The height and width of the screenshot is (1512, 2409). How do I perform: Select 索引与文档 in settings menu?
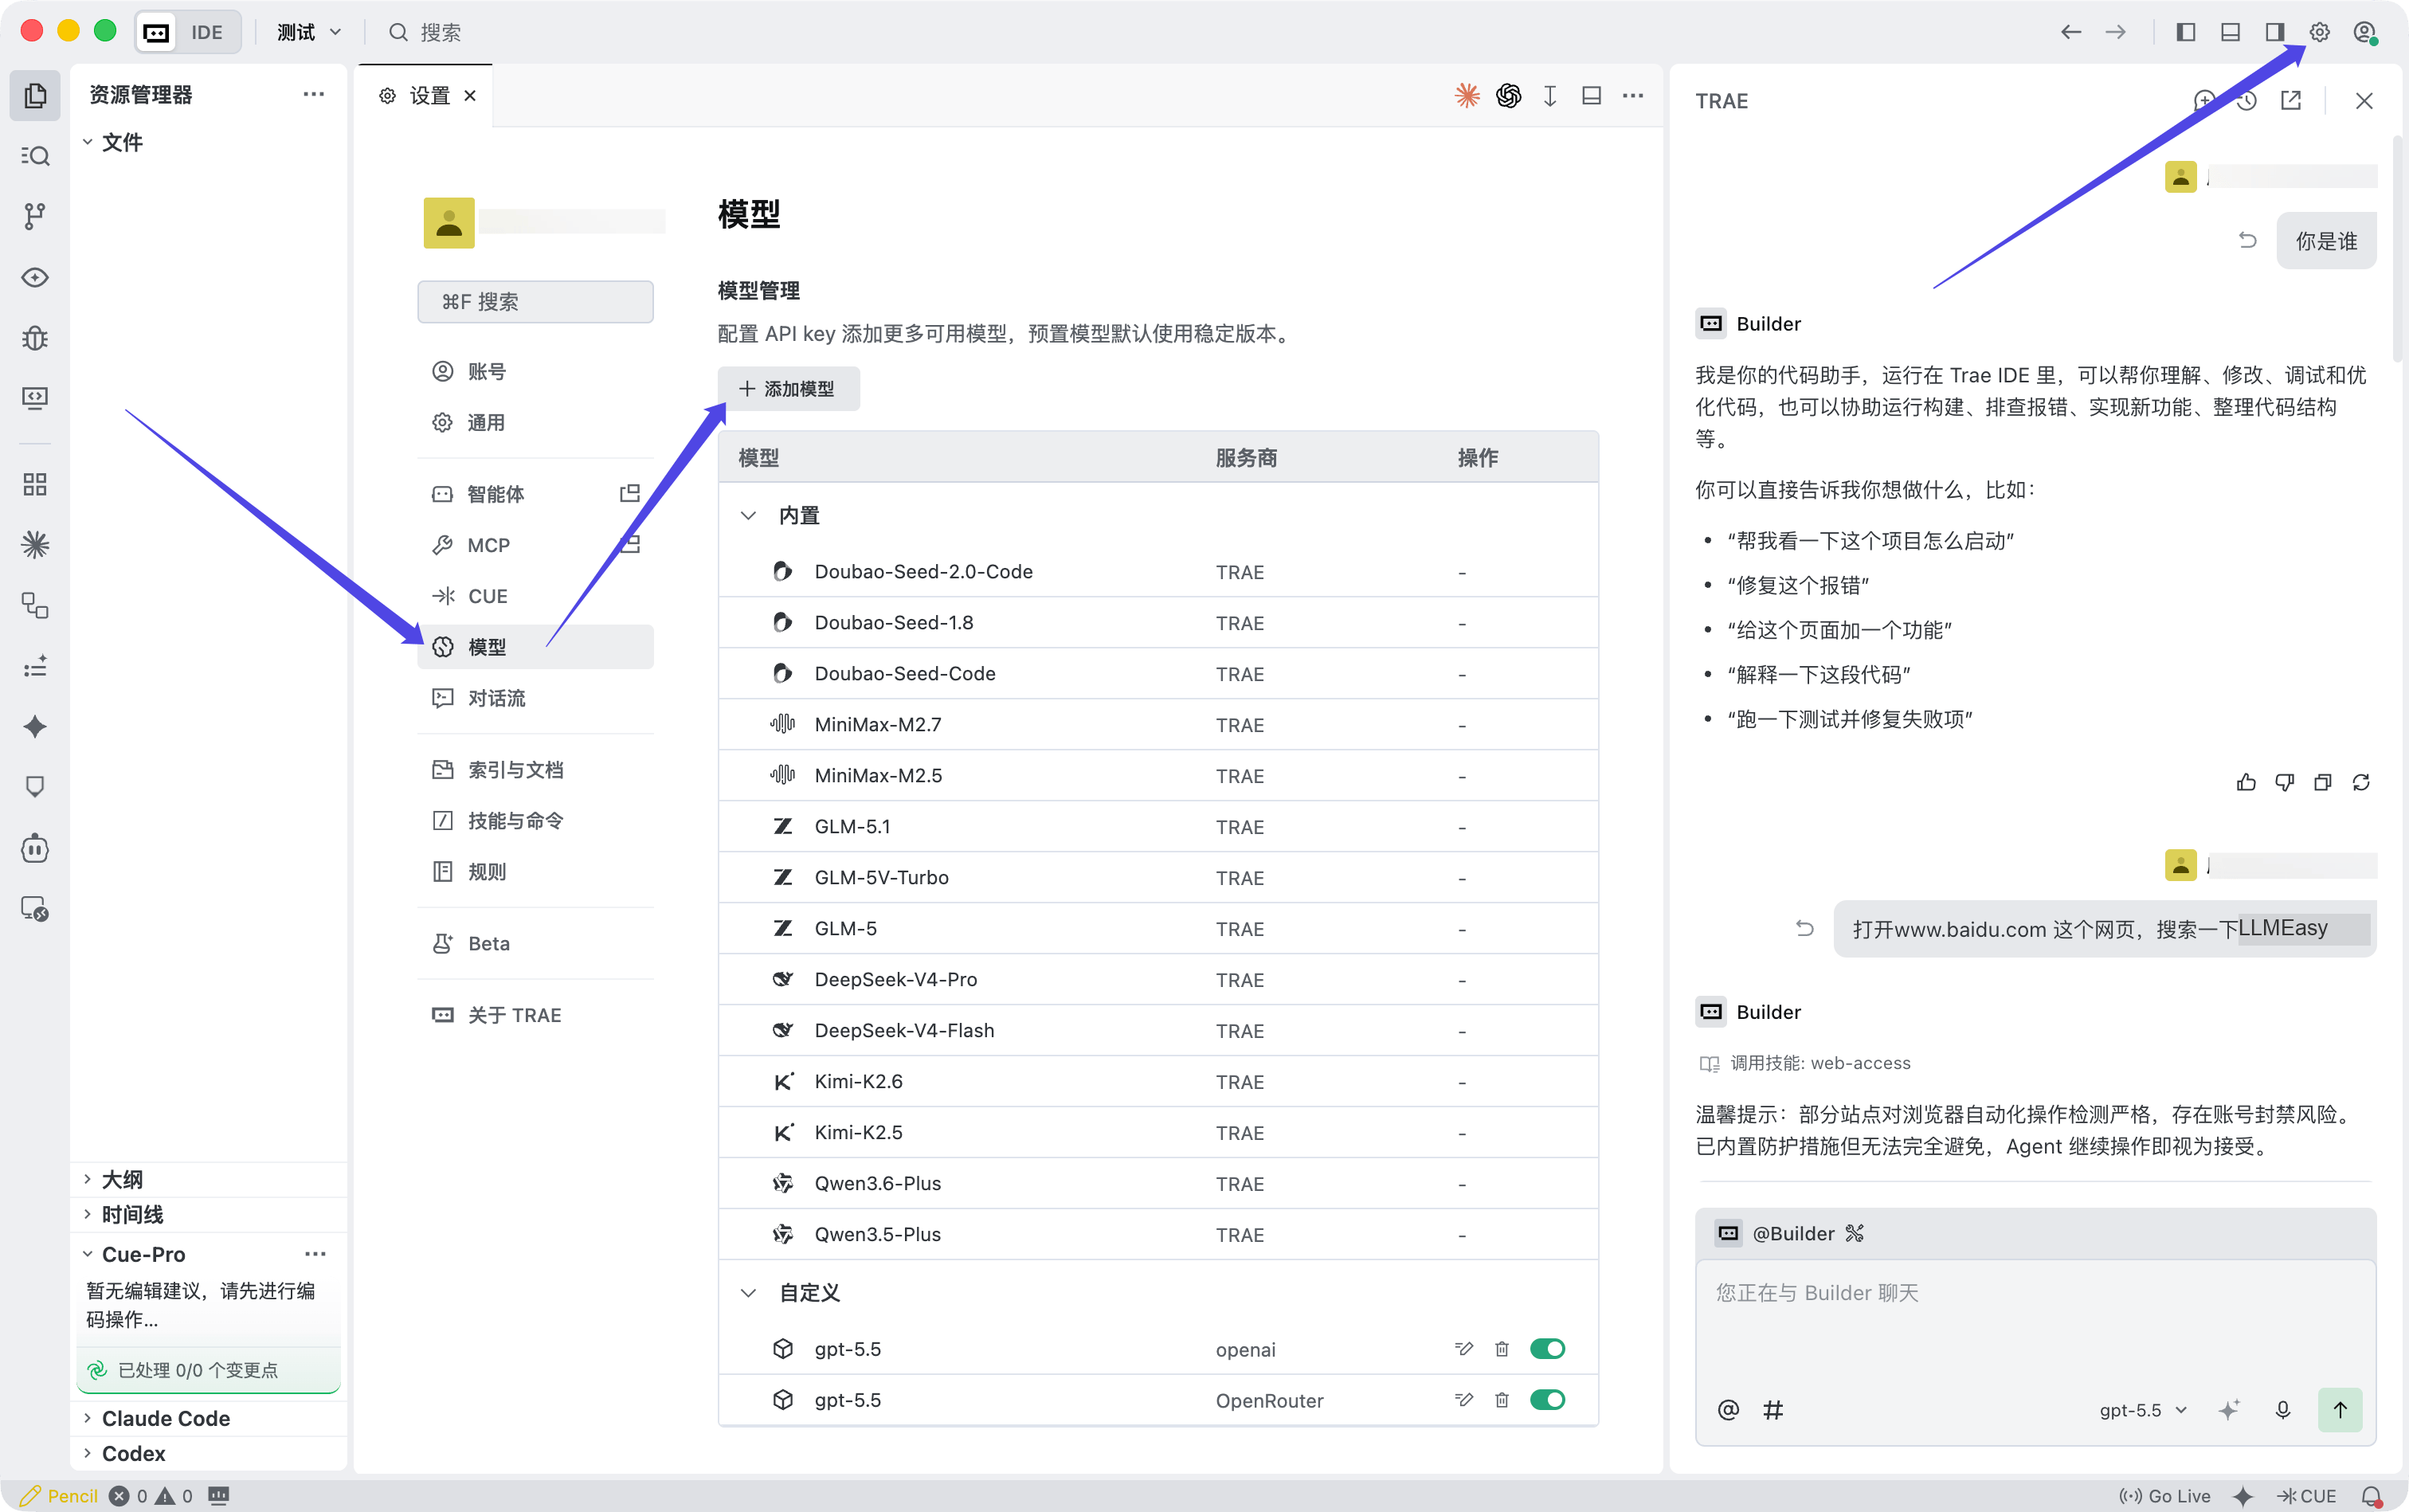point(536,770)
